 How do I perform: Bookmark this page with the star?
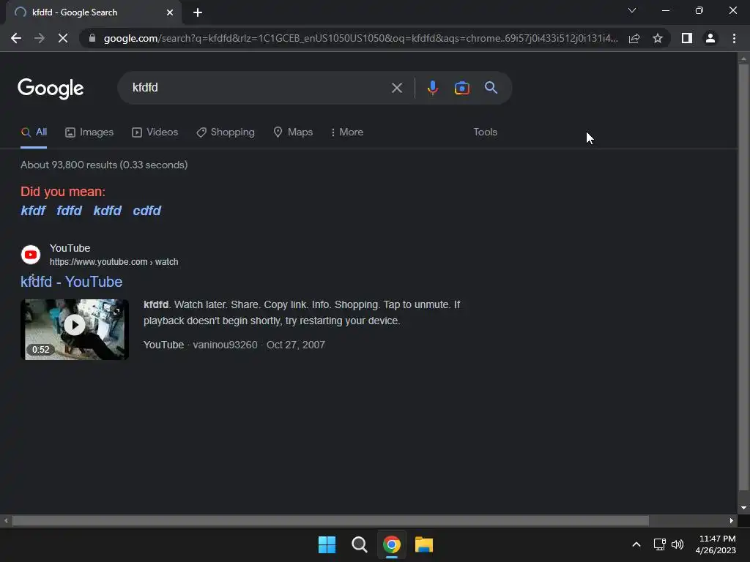[658, 38]
